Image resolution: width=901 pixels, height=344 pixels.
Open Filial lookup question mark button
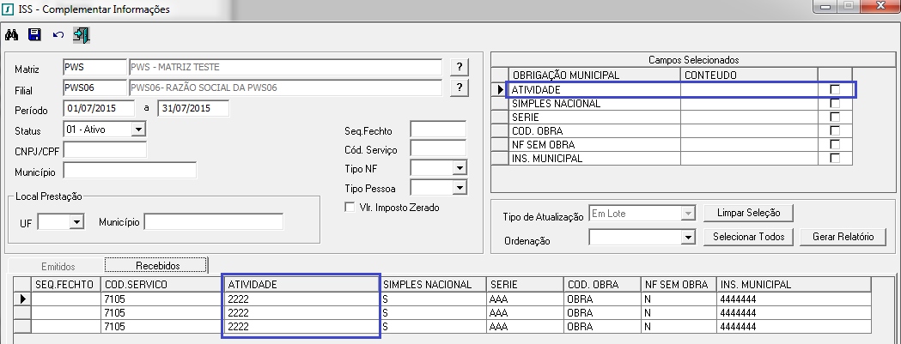pos(460,88)
